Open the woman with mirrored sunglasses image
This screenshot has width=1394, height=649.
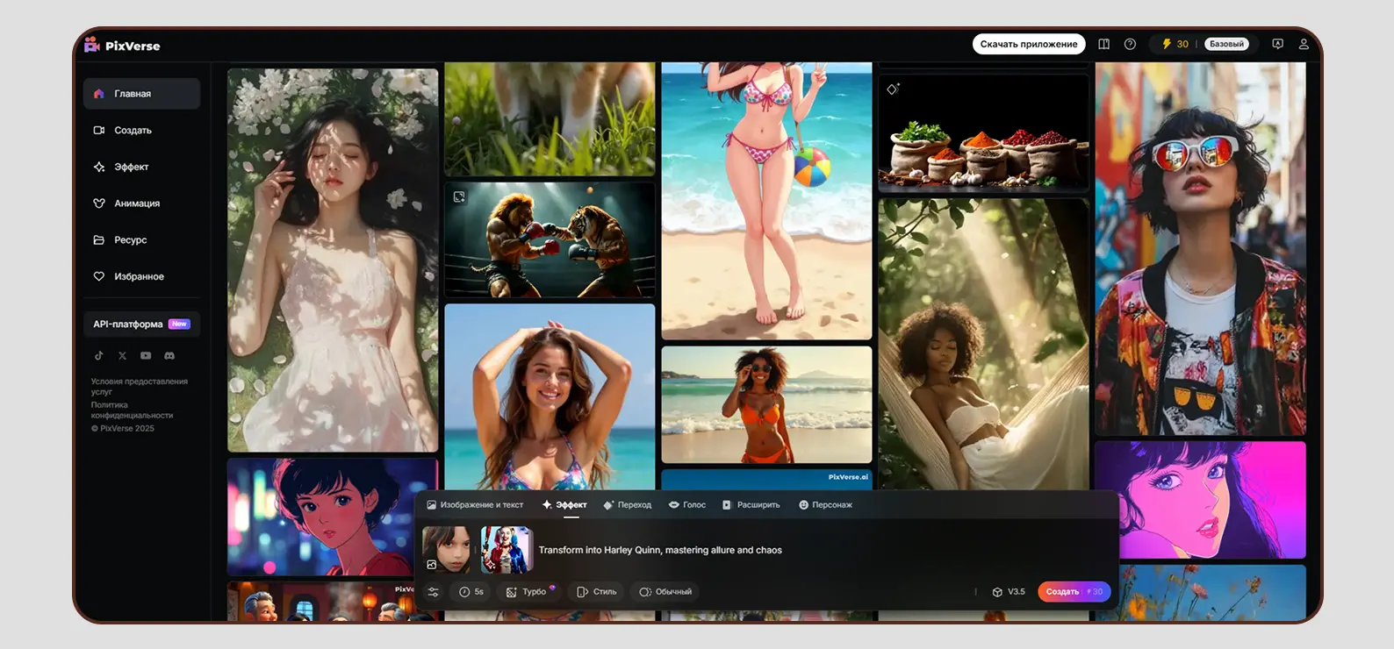coord(1200,249)
